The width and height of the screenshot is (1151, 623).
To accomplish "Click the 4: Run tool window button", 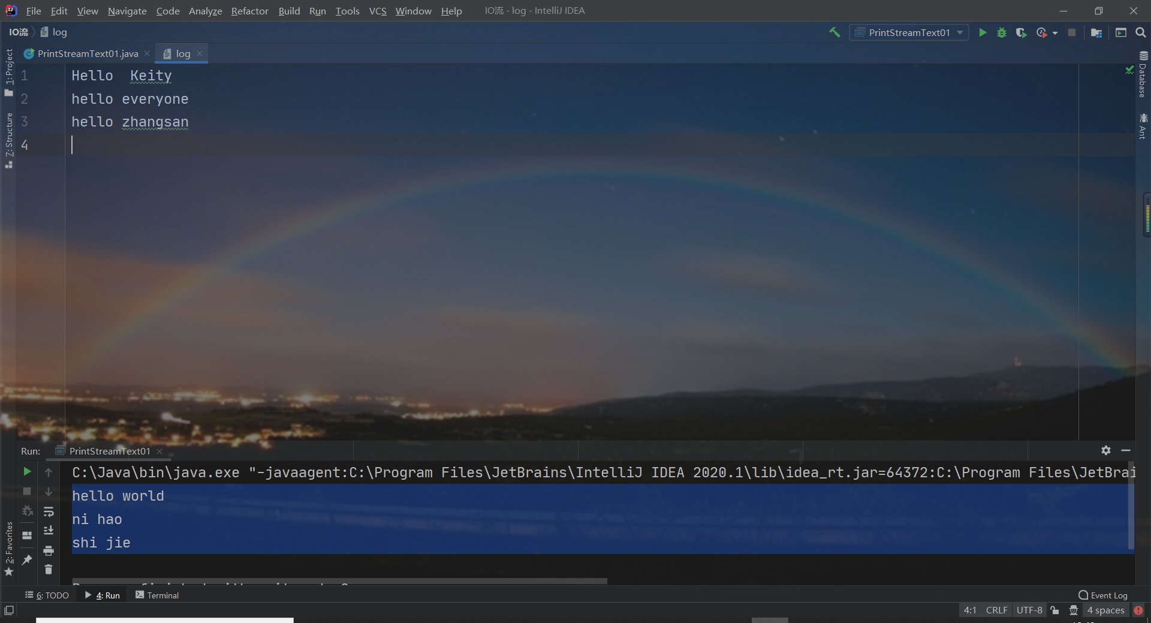I will click(103, 595).
